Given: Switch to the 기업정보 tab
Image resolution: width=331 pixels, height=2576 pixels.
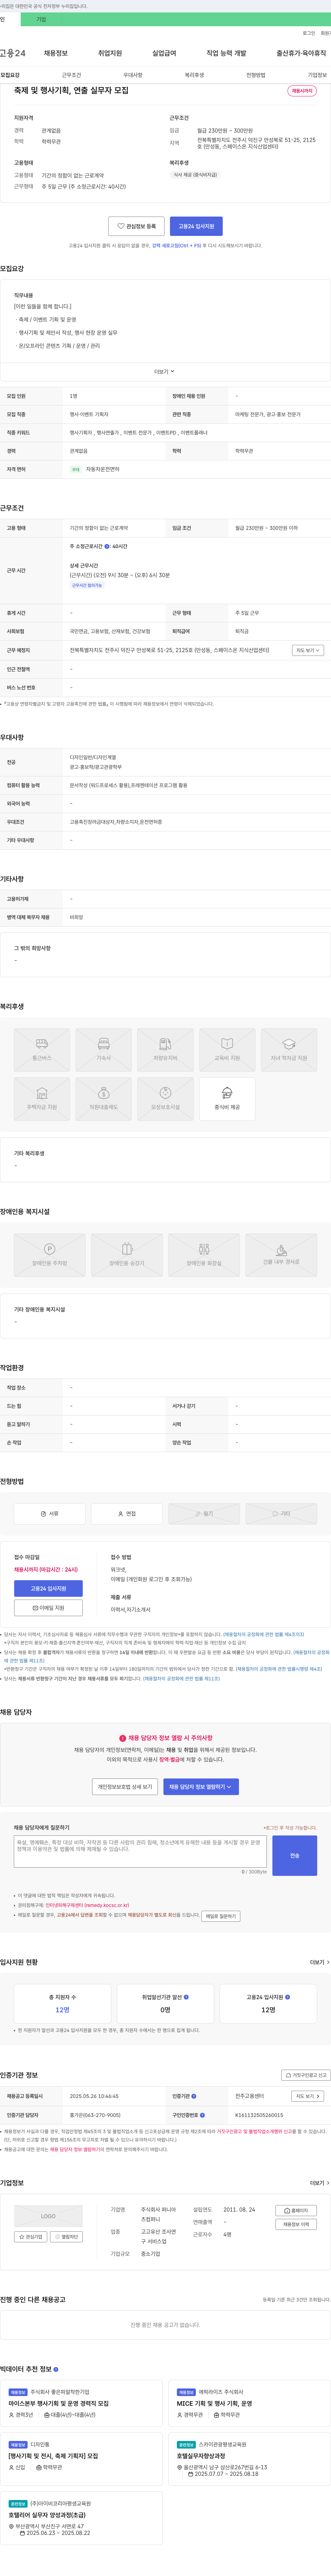Looking at the screenshot, I should (x=317, y=75).
